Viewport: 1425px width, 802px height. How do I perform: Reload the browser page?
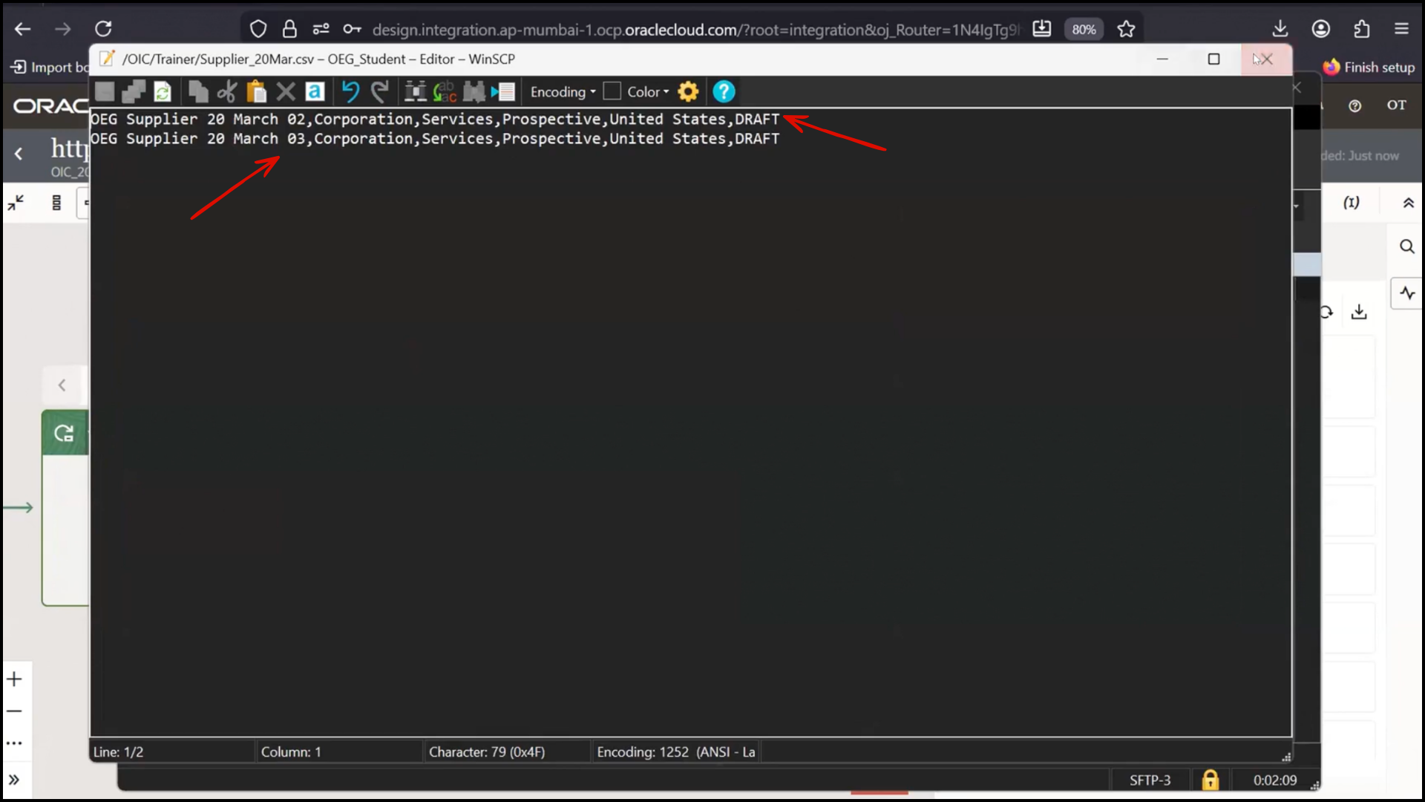103,29
